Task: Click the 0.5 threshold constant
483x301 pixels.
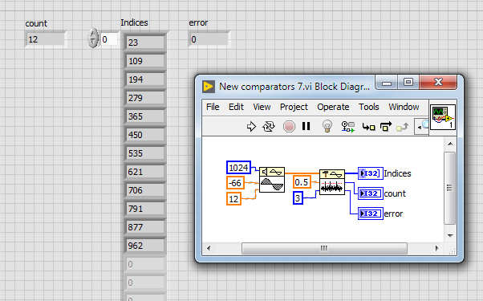Action: 302,182
